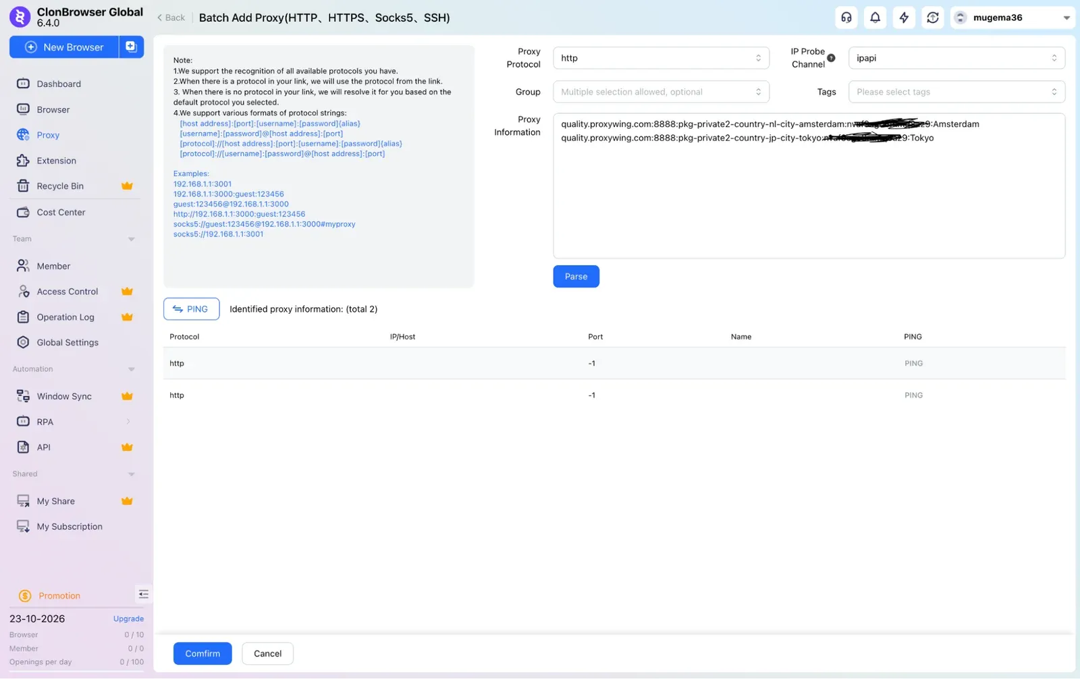Viewport: 1080px width, 679px height.
Task: Open customer support headset icon
Action: tap(846, 18)
